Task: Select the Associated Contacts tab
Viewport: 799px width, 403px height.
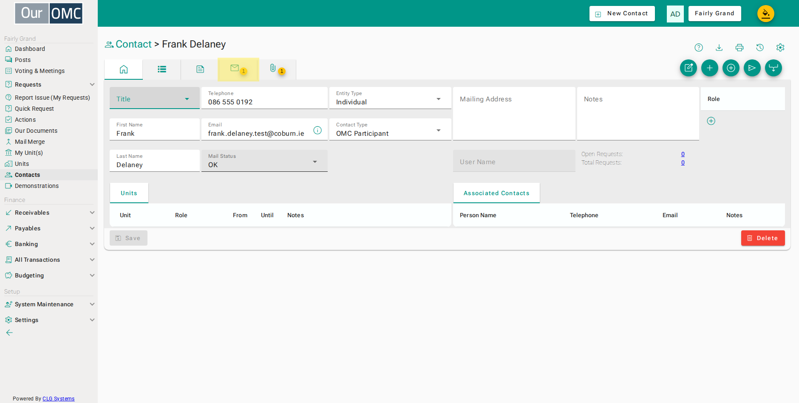Action: (x=496, y=193)
